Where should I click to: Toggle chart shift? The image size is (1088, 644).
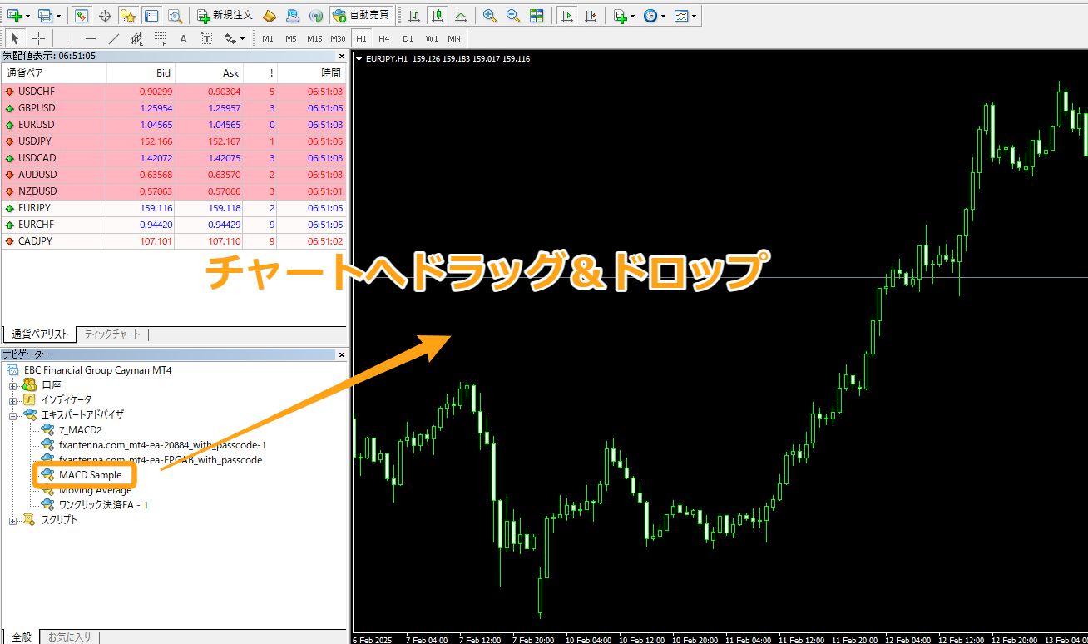coord(590,15)
